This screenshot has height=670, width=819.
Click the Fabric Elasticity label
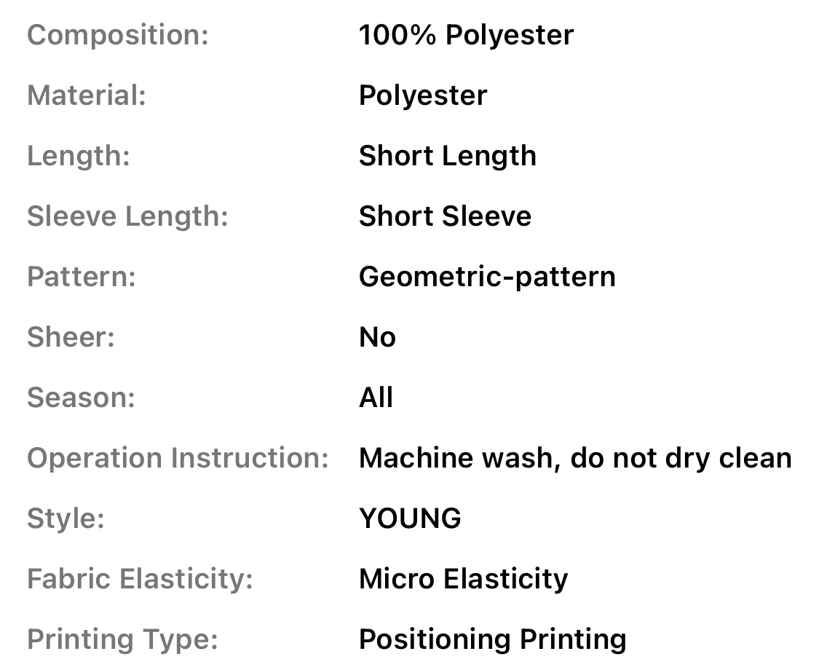(x=140, y=579)
